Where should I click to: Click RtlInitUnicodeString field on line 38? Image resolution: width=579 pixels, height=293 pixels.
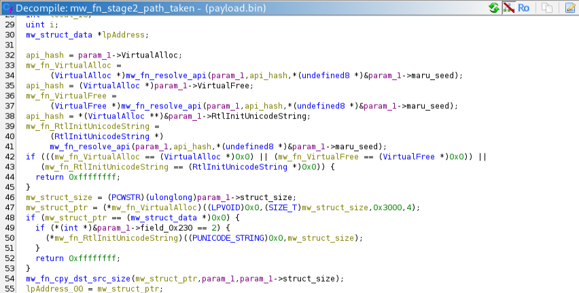(259, 117)
